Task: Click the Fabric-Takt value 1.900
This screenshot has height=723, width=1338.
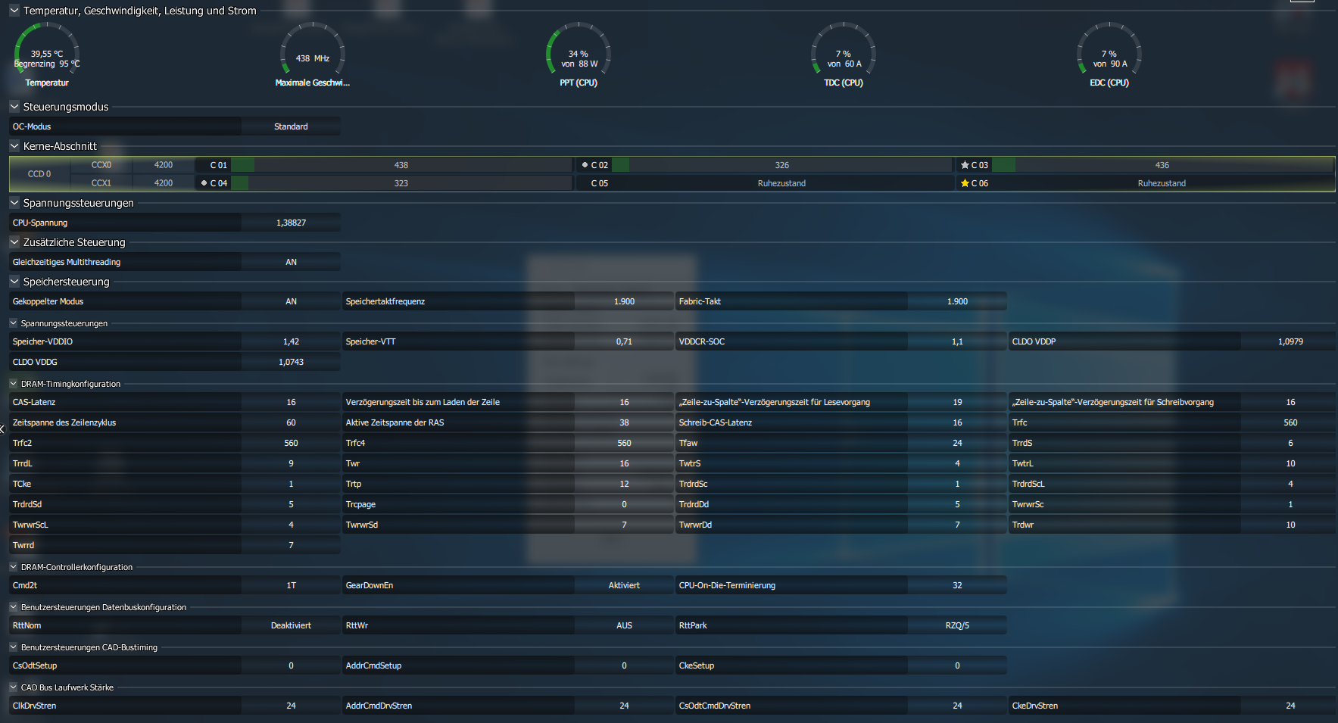Action: [x=957, y=301]
